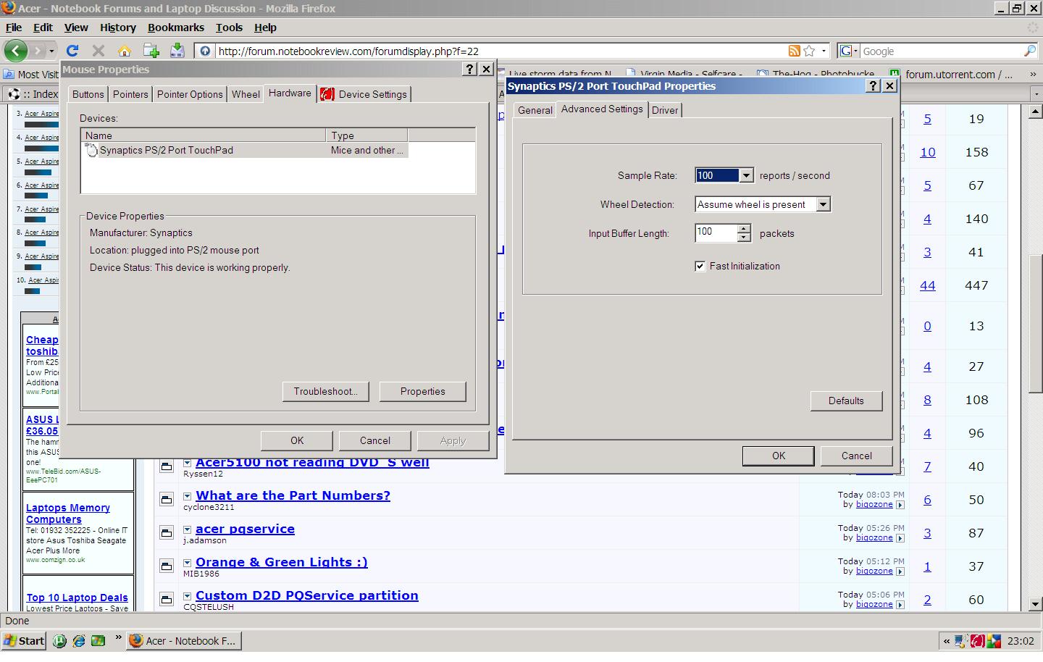1043x662 pixels.
Task: Launch Internet Explorer from quick launch bar
Action: click(79, 641)
